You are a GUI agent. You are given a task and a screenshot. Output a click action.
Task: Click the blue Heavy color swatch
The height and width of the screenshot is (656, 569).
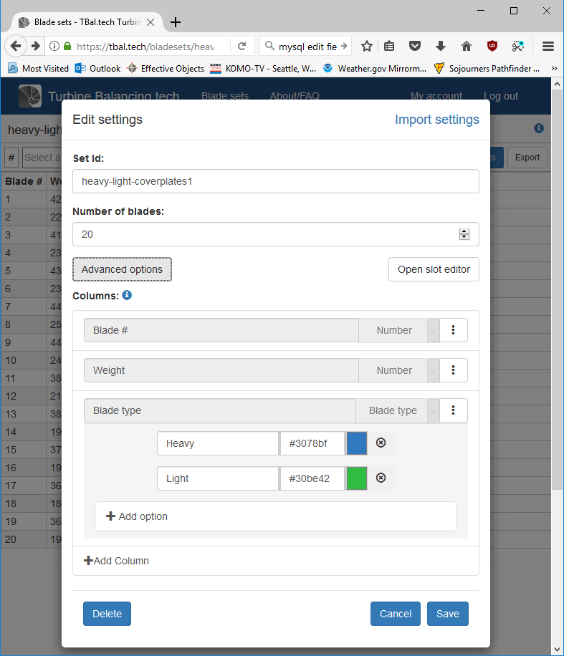[357, 443]
